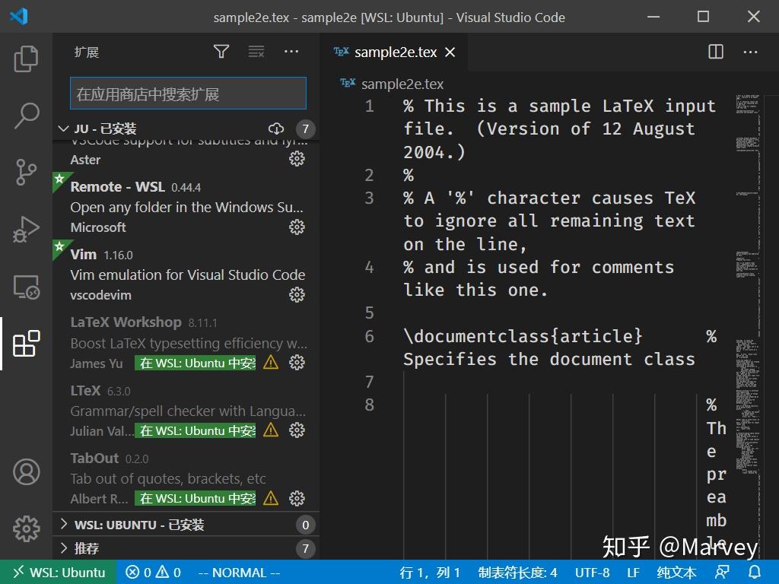Click warning icon on LaTeX Workshop
Screen dimensions: 779x584
point(271,363)
